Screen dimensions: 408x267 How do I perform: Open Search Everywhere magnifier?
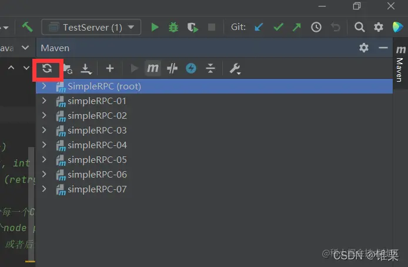[359, 27]
